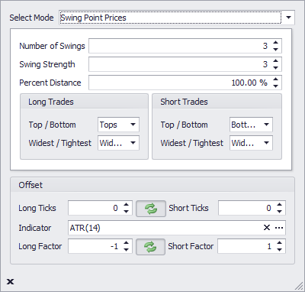
Task: Increase Short Ticks with the up arrow
Action: tap(280, 205)
